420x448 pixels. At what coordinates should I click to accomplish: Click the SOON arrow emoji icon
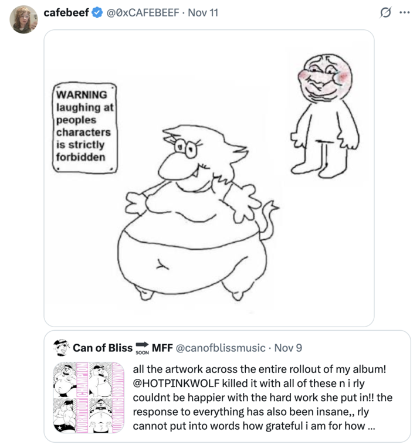pos(142,347)
